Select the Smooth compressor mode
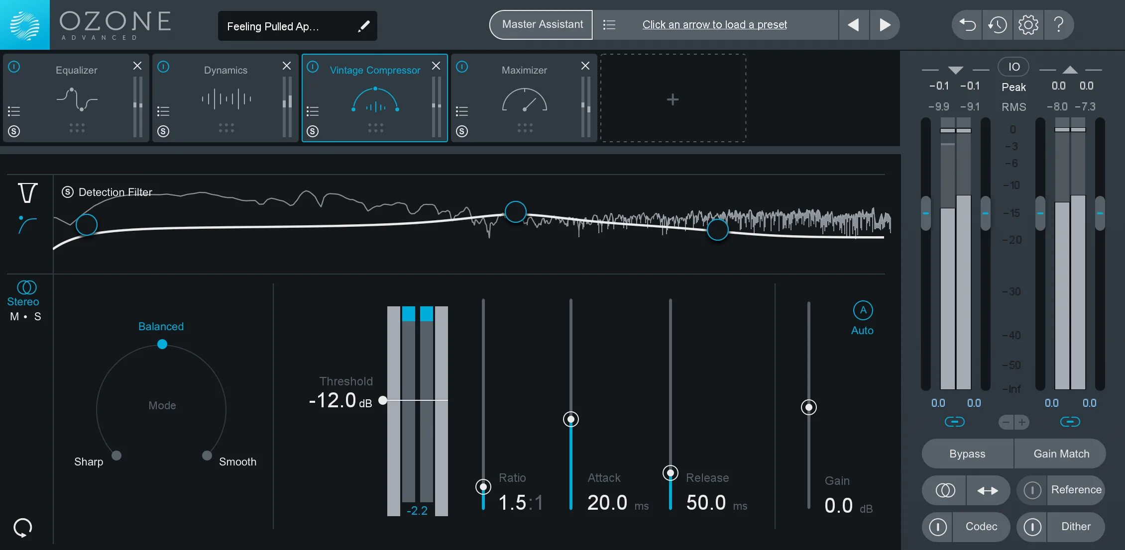 click(x=237, y=461)
